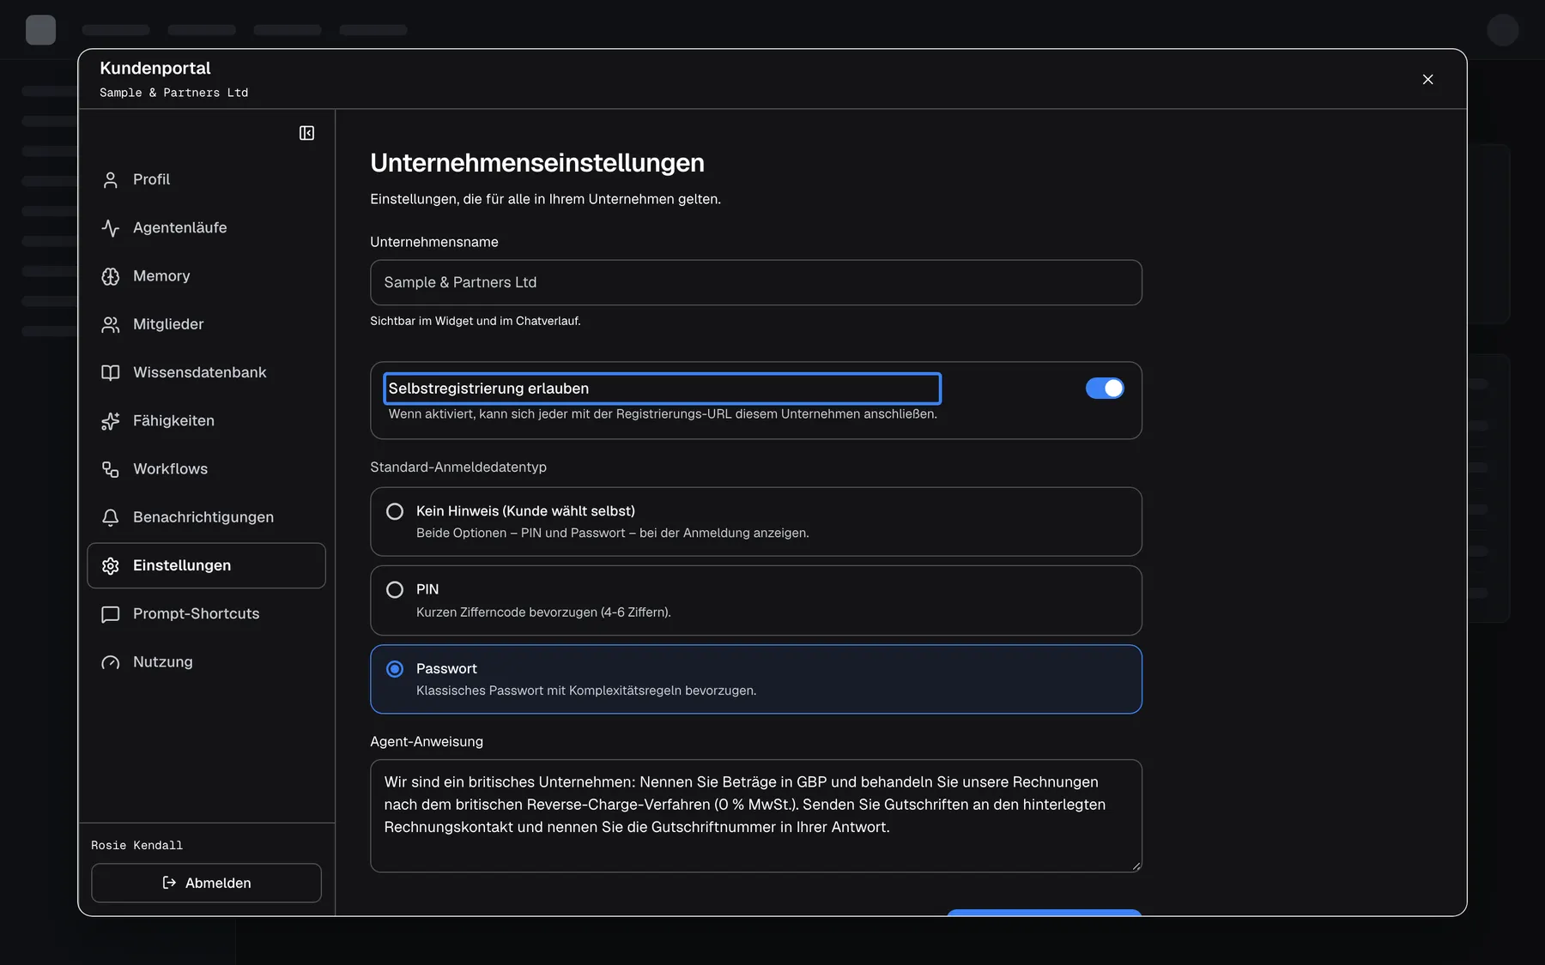The width and height of the screenshot is (1545, 965).
Task: Click the Einstellungen gear icon
Action: [111, 565]
